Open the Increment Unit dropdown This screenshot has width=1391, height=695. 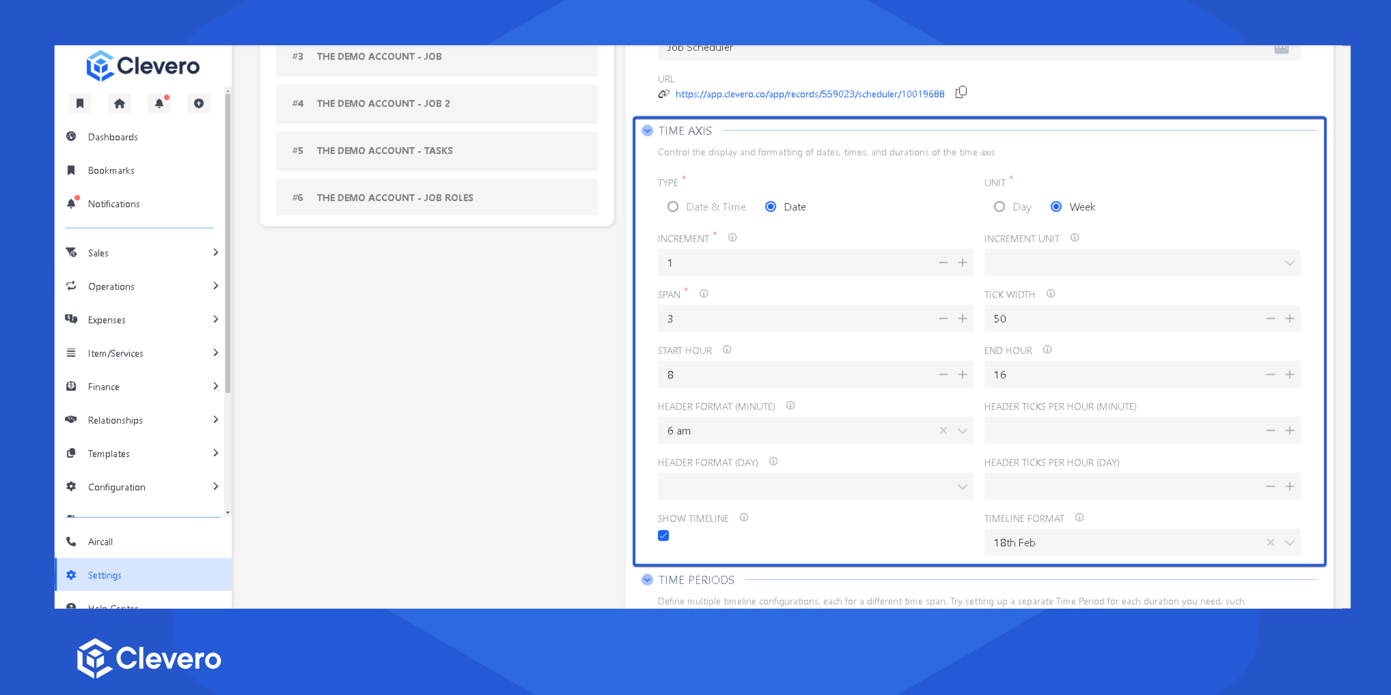[x=1142, y=263]
